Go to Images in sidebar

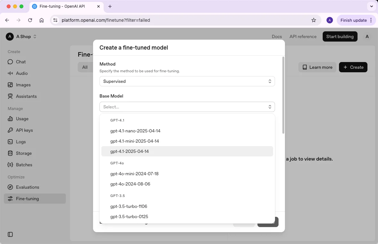click(23, 85)
